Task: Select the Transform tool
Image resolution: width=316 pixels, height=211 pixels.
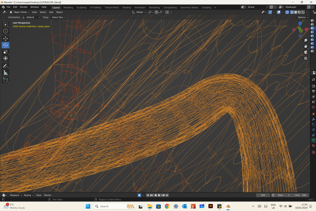Action: tap(6, 58)
